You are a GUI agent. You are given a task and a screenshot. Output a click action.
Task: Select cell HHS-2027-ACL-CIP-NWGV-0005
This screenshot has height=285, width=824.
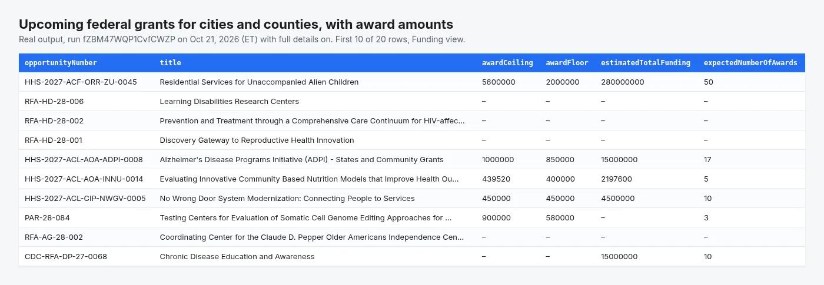point(85,199)
